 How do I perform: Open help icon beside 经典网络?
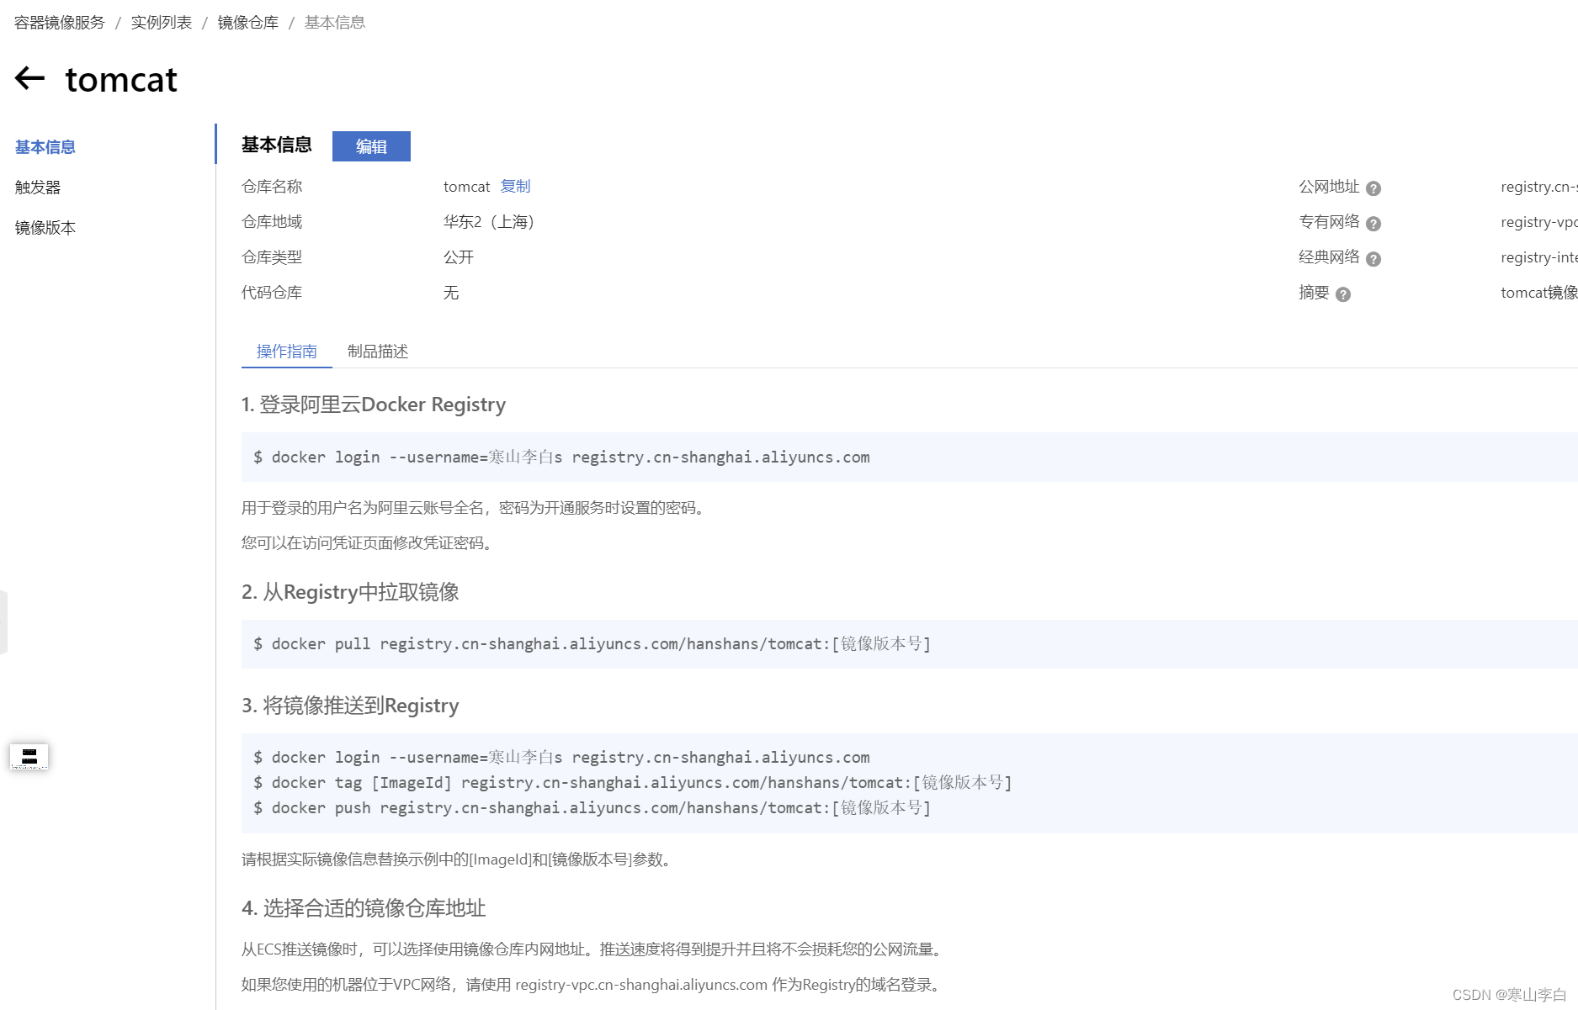pos(1373,259)
